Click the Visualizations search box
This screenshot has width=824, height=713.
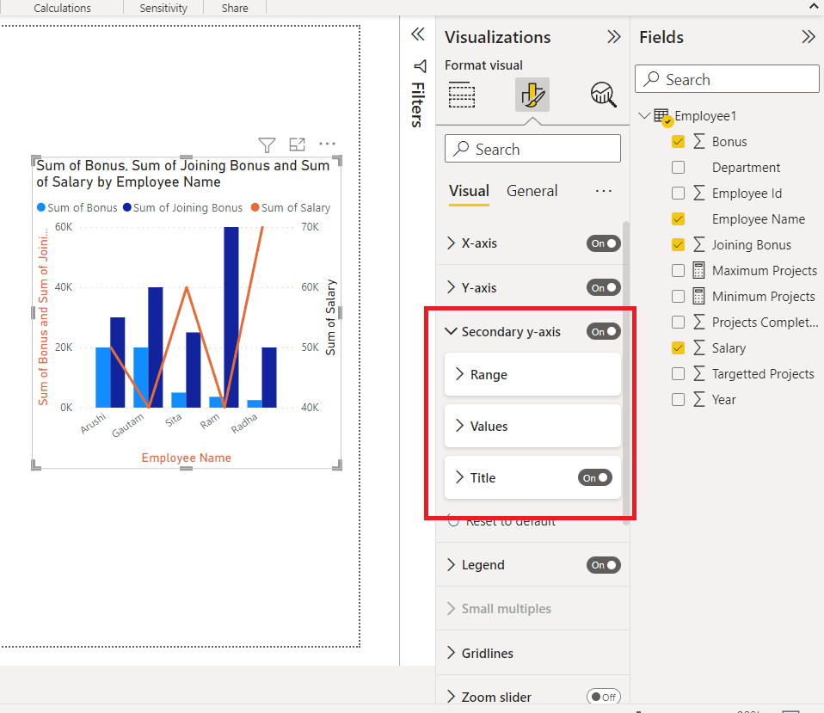pyautogui.click(x=532, y=149)
